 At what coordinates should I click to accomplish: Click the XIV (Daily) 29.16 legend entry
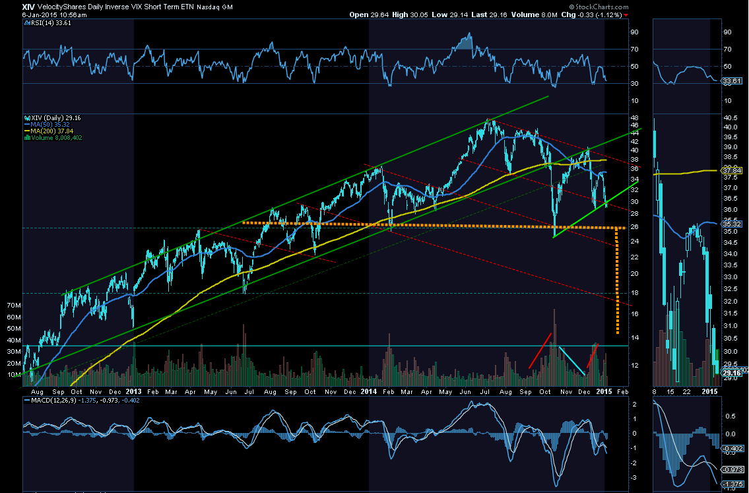[54, 117]
